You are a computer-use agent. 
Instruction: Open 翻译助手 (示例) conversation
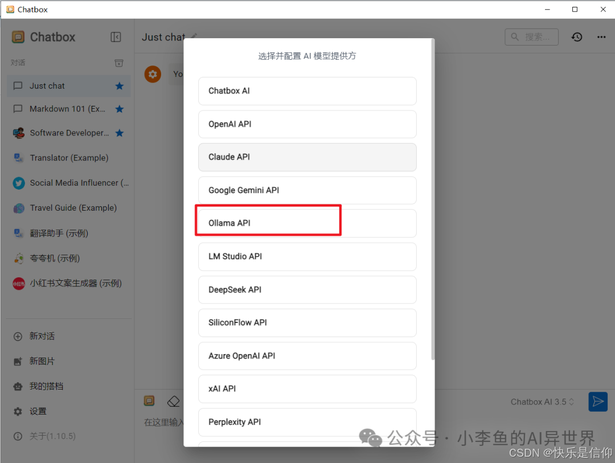(x=69, y=233)
